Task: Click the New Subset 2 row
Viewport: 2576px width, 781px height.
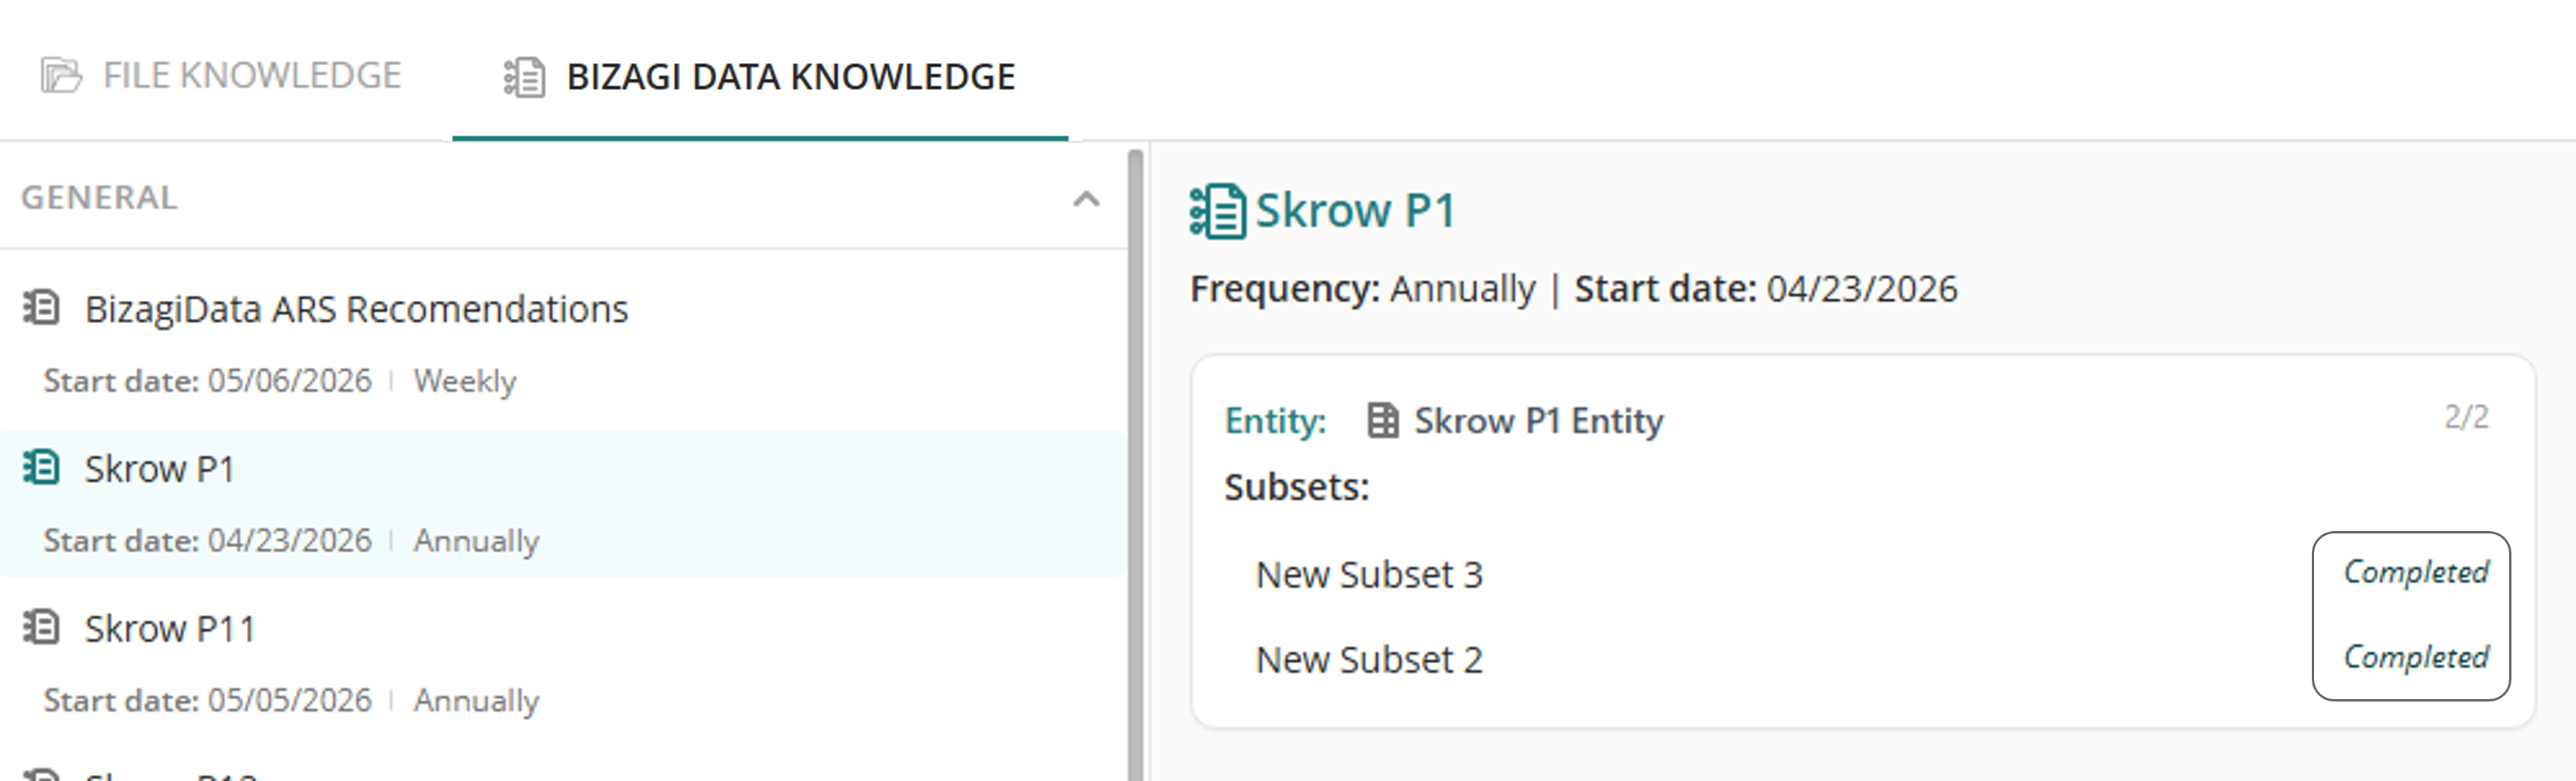Action: click(1369, 660)
